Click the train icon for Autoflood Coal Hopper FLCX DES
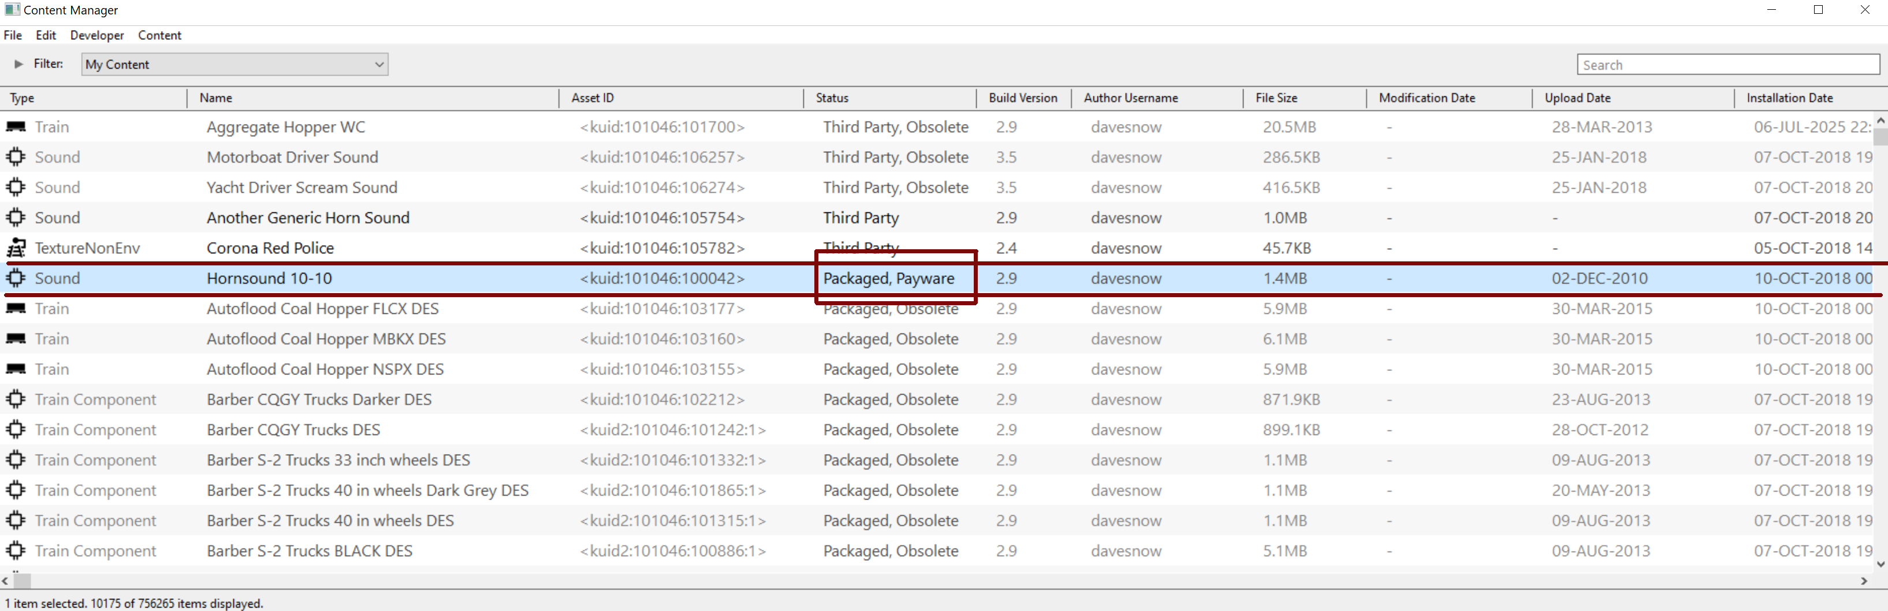Viewport: 1888px width, 611px height. tap(16, 309)
